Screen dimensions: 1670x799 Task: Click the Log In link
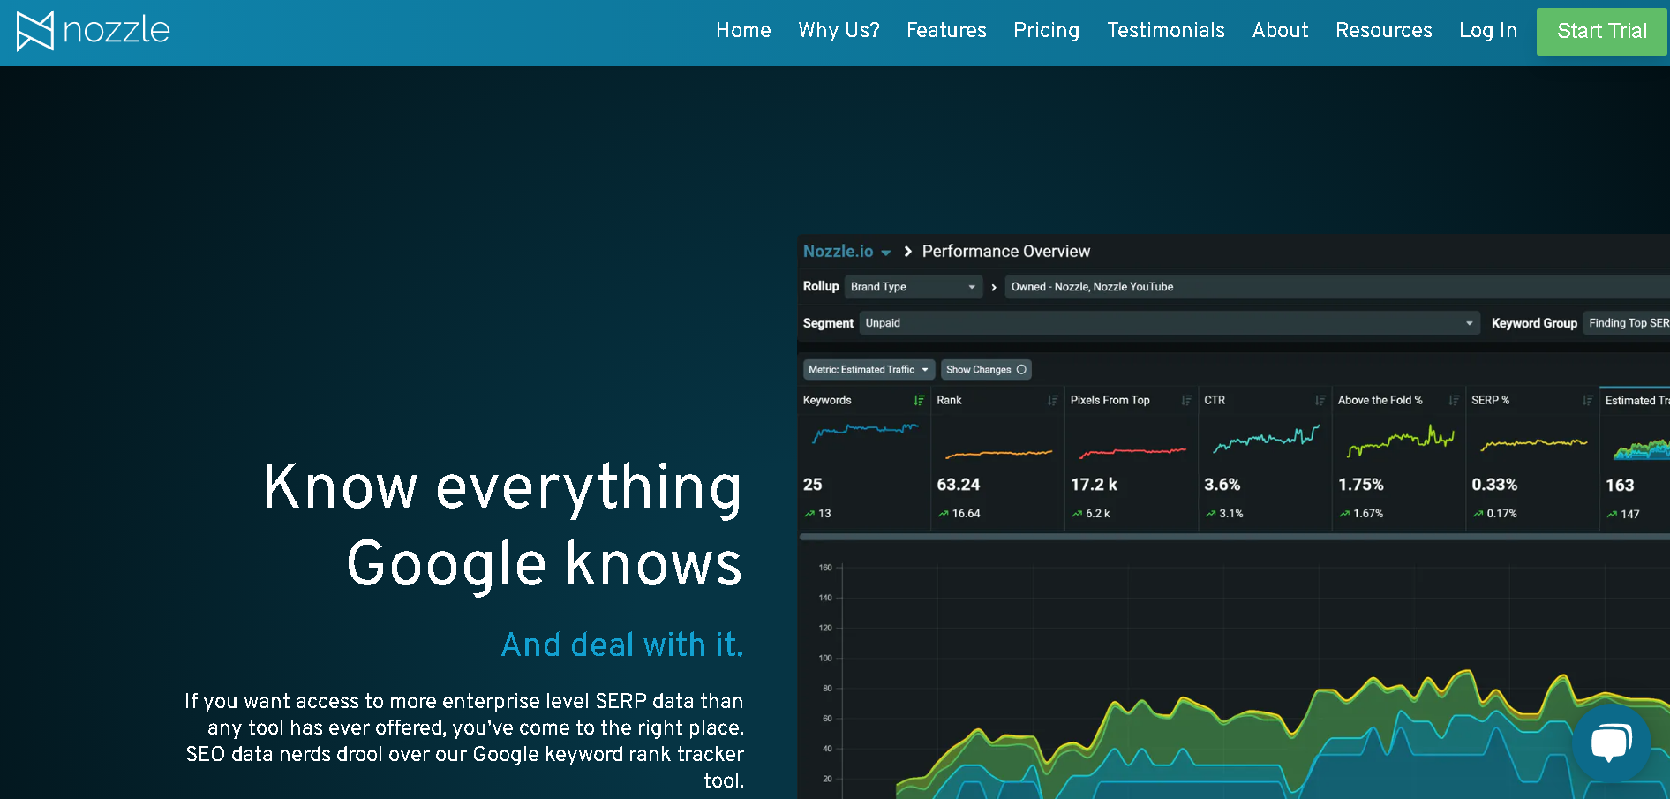(x=1488, y=31)
